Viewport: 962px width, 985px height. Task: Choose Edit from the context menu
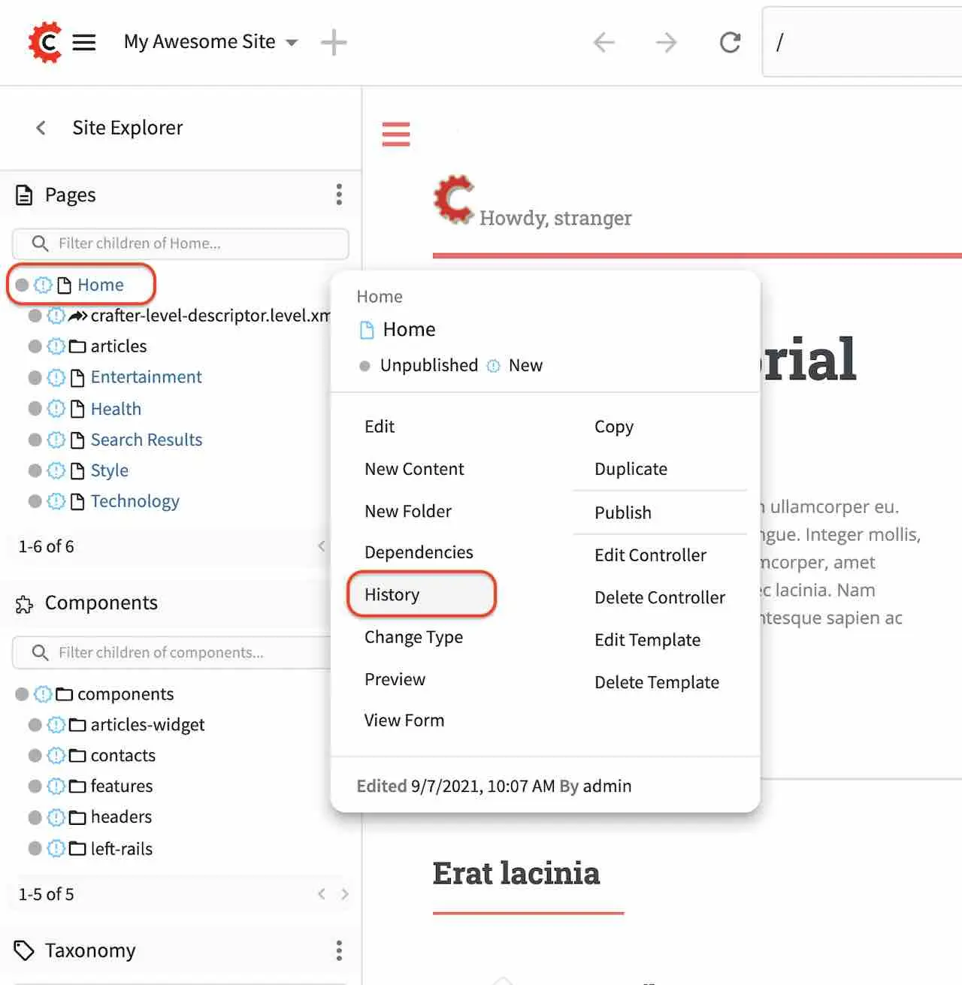[x=380, y=427]
